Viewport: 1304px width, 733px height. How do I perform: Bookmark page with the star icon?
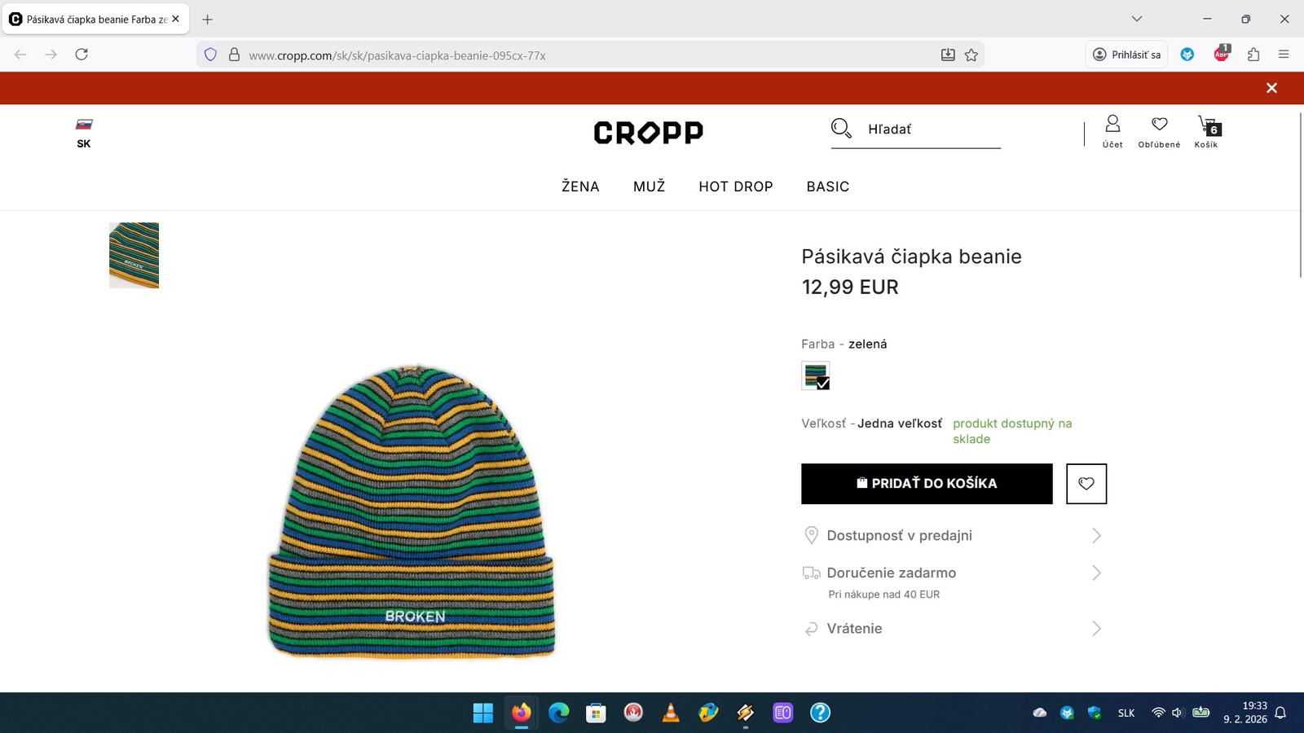[x=971, y=55]
